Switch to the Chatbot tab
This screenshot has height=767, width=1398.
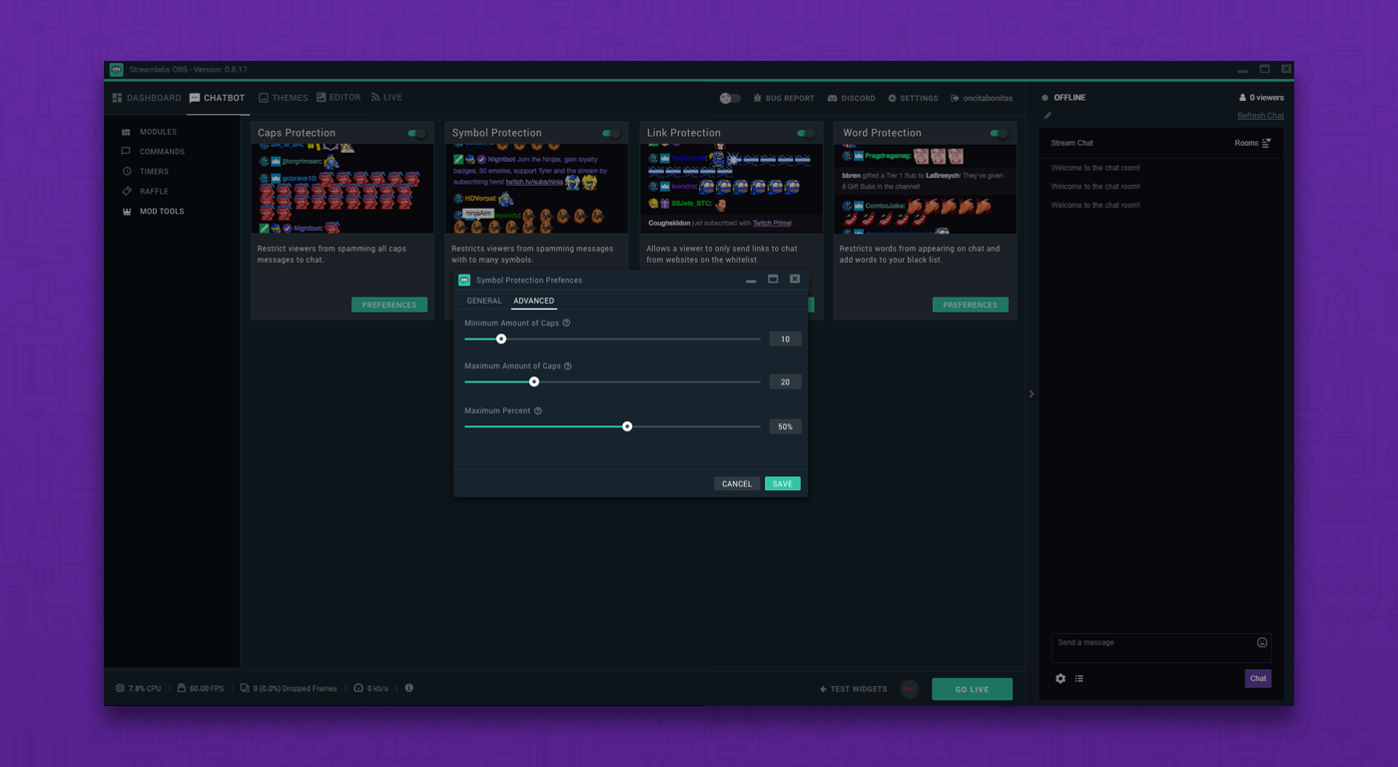tap(218, 98)
